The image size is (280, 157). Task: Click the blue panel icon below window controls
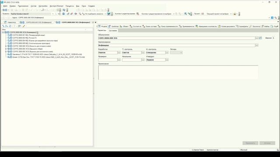(x=272, y=17)
